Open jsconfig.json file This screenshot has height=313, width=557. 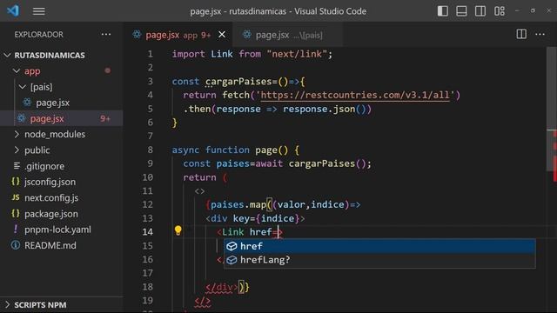click(x=50, y=182)
